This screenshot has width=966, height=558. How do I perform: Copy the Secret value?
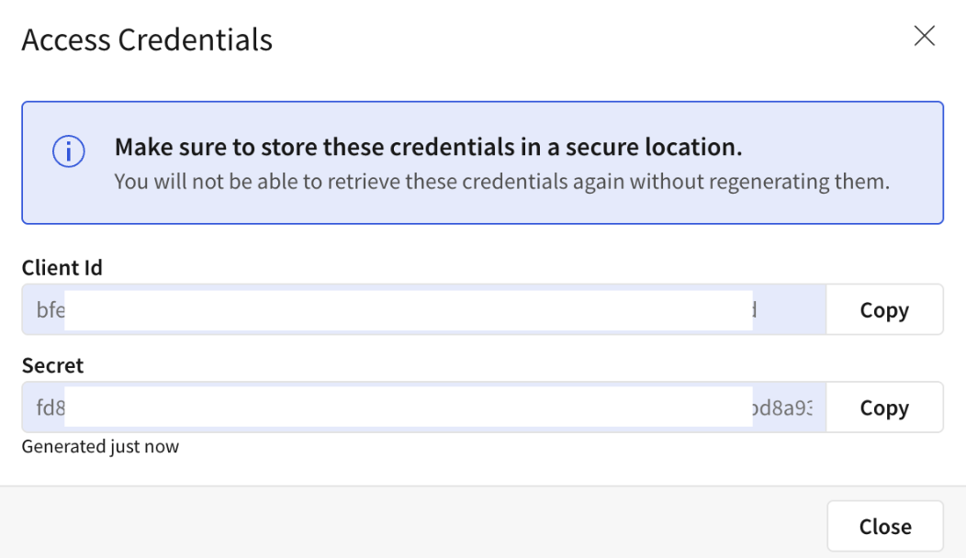pos(884,407)
